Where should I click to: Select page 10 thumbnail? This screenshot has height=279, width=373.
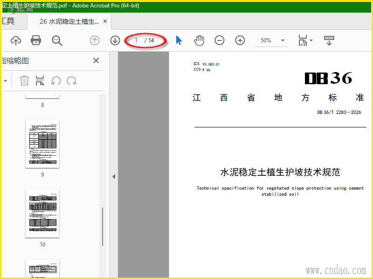click(x=42, y=214)
